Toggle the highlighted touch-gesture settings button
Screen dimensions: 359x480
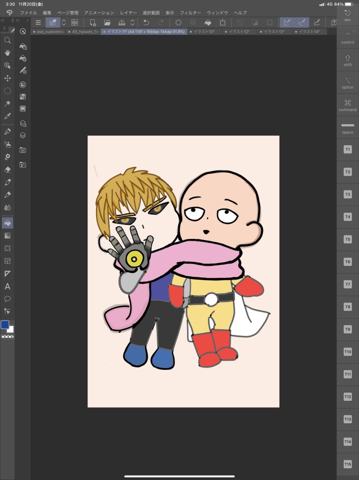53,22
